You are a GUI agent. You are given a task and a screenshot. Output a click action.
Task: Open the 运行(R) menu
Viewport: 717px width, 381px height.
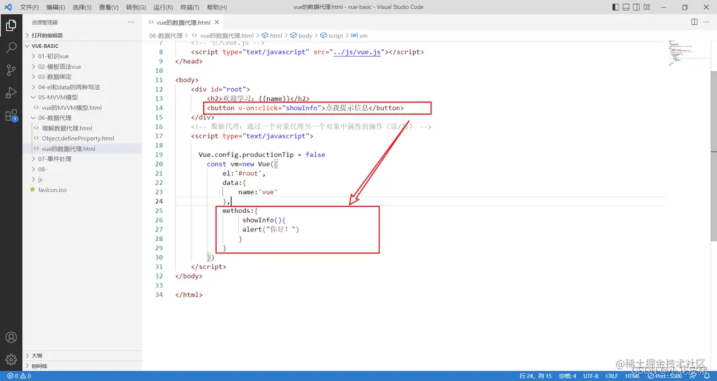(163, 7)
